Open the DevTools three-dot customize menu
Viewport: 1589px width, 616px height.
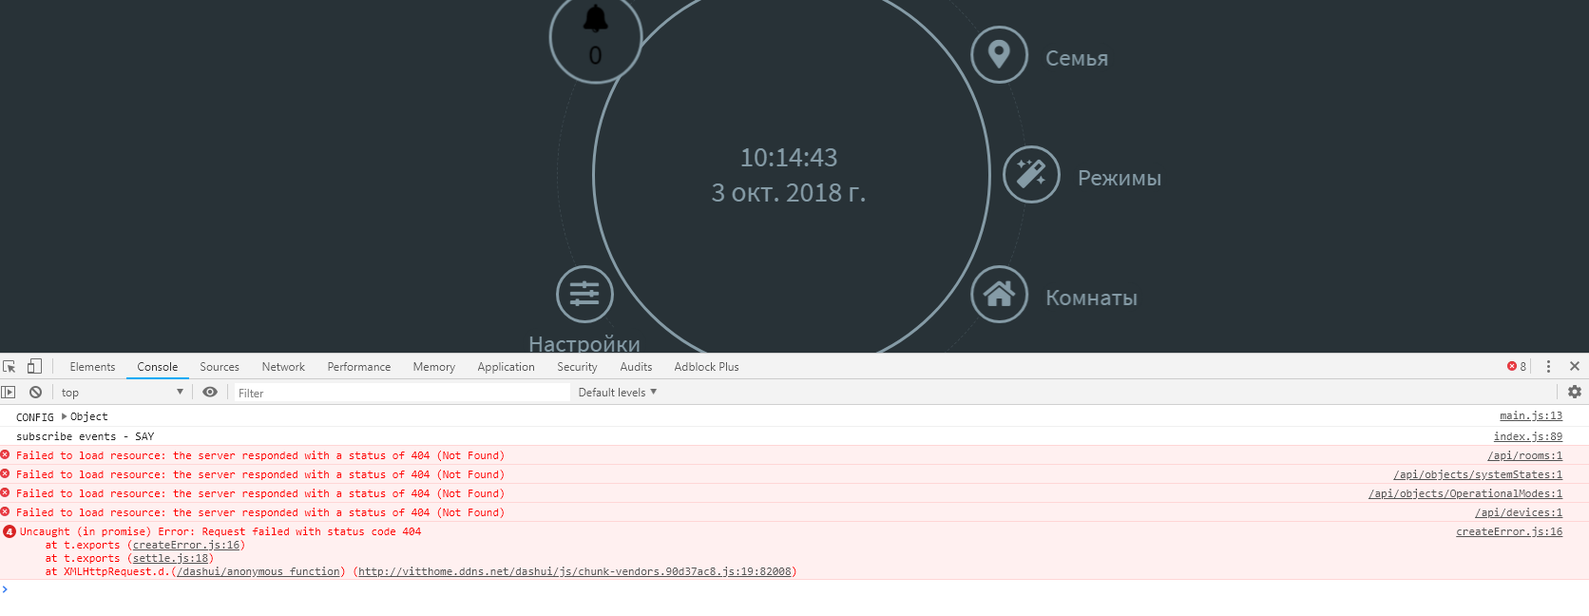point(1548,367)
